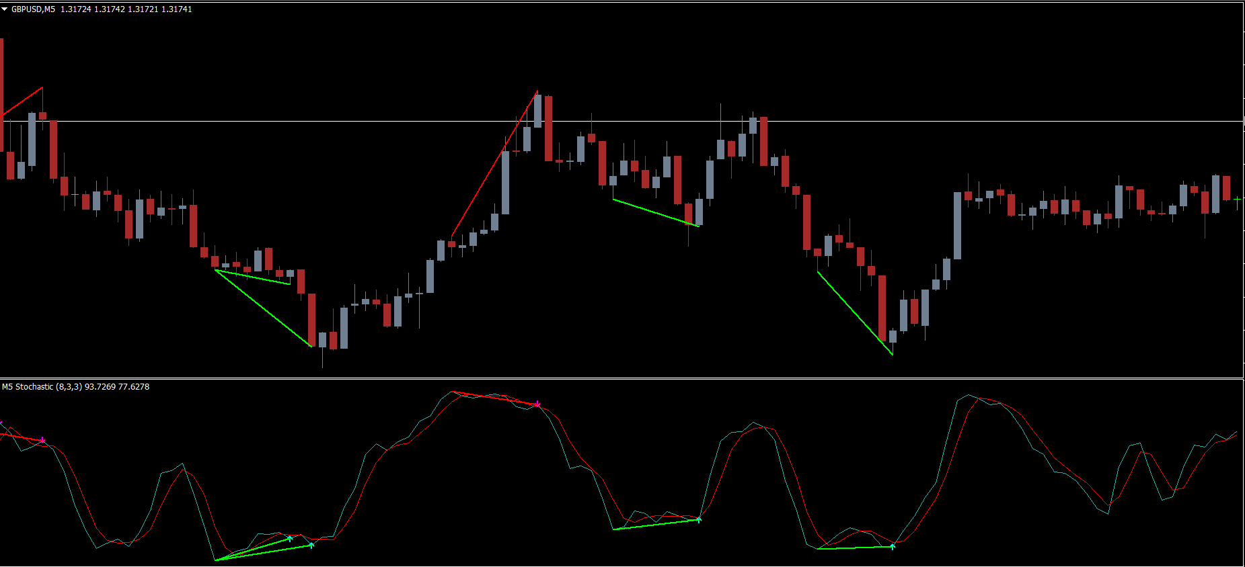Select the short red trendline at the price chart's top-left

24,101
